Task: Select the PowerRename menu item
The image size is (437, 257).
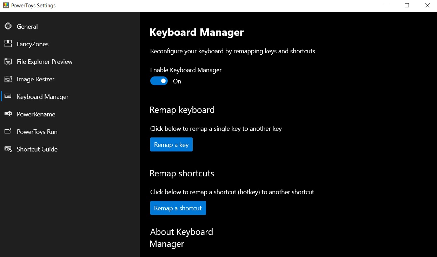Action: [x=70, y=114]
